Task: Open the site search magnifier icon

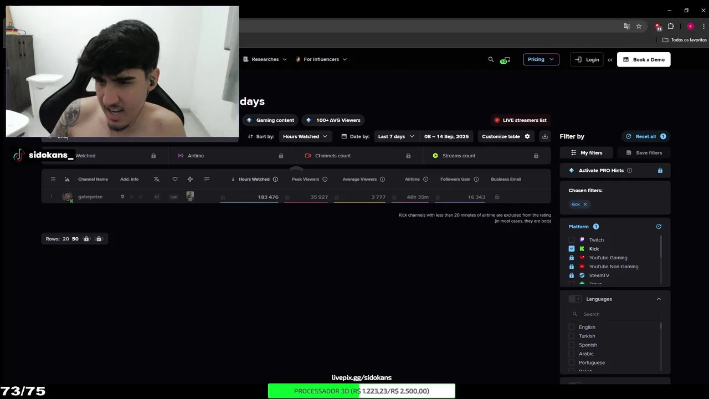Action: (x=491, y=59)
